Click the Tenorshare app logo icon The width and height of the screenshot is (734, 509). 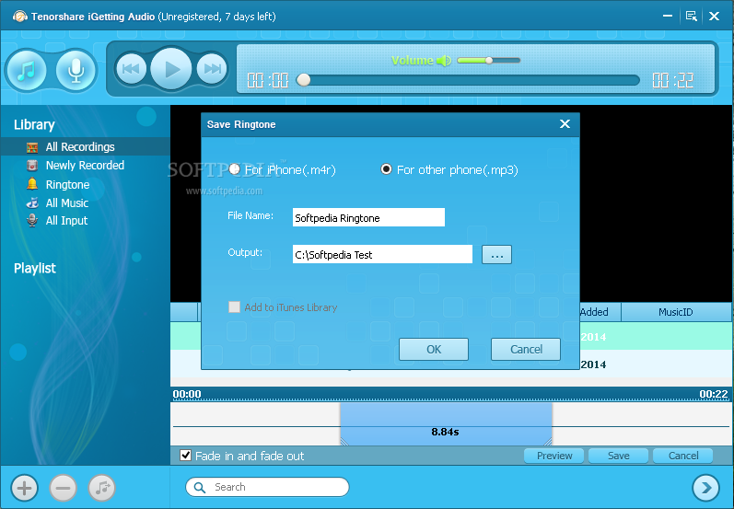click(x=19, y=17)
